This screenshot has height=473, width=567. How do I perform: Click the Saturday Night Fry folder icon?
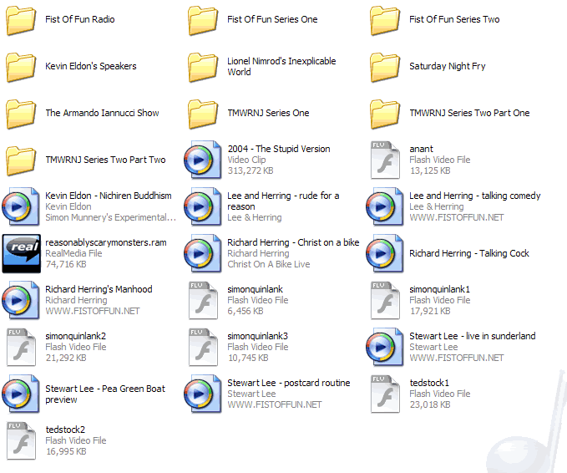point(385,68)
